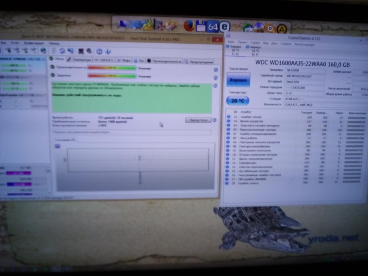Select disk D: F: at 21 °C in CrystalDiskInfo
The height and width of the screenshot is (276, 368).
click(254, 51)
